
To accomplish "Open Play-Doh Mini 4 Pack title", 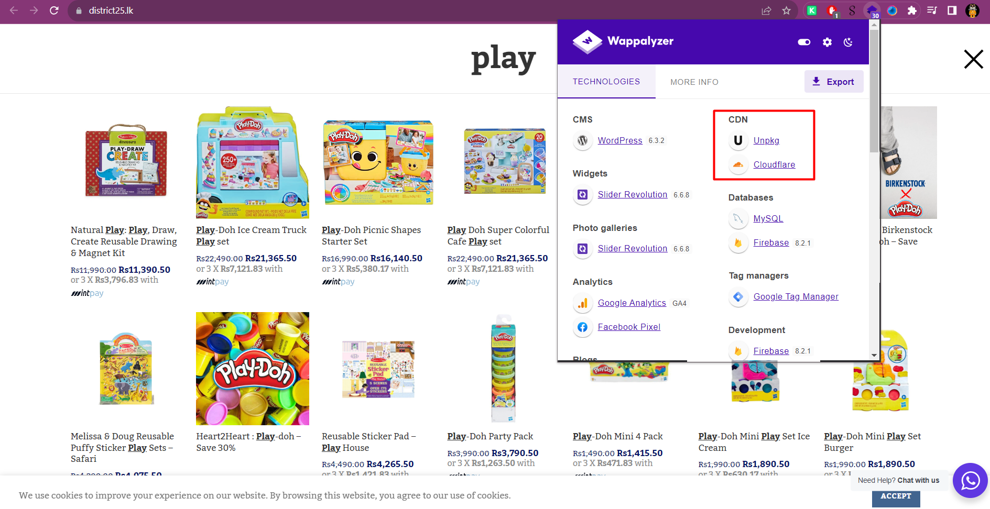I will (618, 436).
